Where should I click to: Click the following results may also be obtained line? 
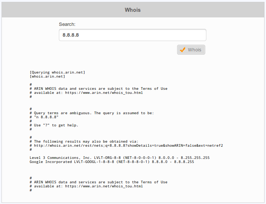(x=84, y=142)
